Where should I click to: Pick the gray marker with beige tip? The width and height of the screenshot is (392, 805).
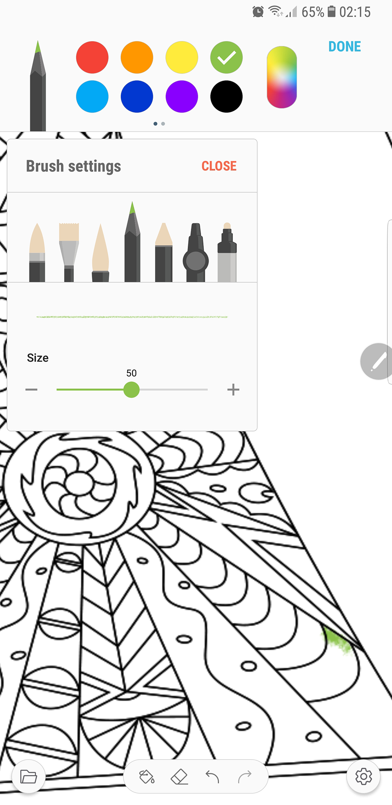pos(227,252)
